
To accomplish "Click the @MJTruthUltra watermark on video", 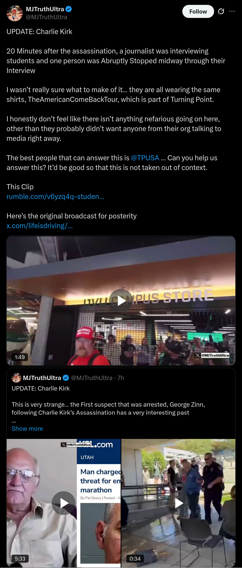I will [212, 355].
